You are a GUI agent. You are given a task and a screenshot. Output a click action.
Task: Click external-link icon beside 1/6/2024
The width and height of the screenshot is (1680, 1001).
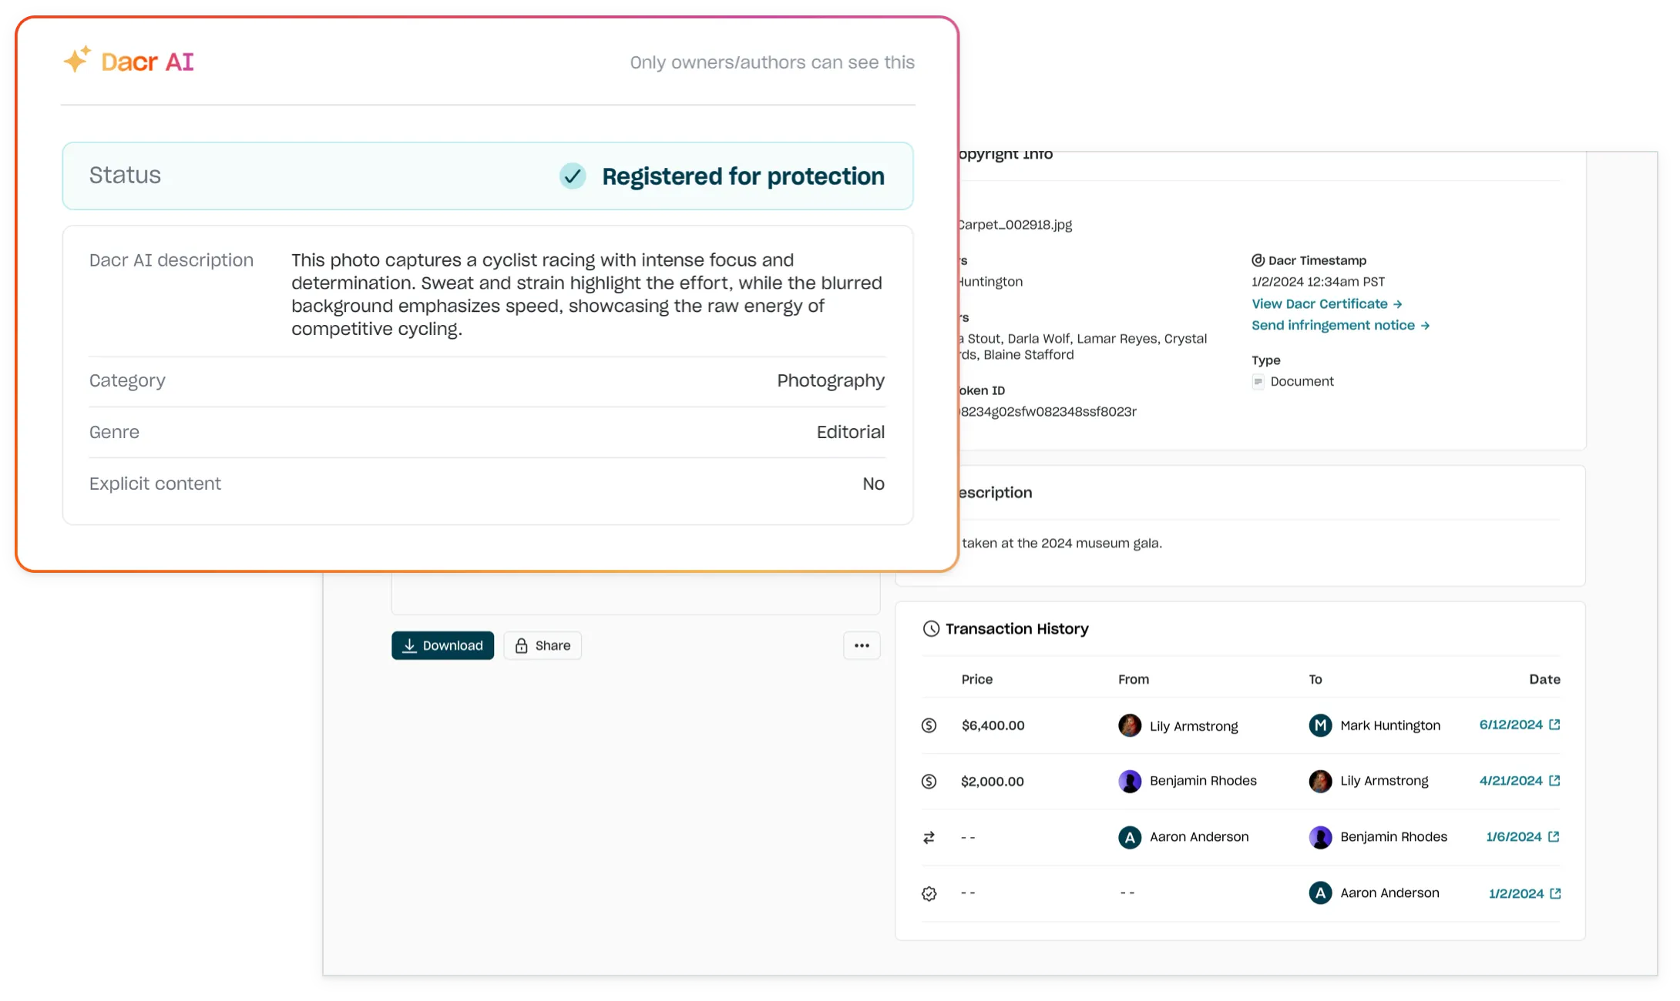[x=1554, y=836]
